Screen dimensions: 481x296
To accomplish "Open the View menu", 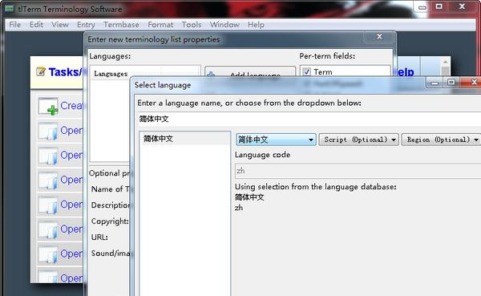I will (60, 25).
